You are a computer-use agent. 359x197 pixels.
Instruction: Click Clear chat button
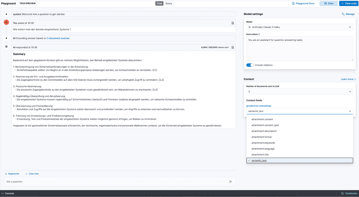[32, 174]
